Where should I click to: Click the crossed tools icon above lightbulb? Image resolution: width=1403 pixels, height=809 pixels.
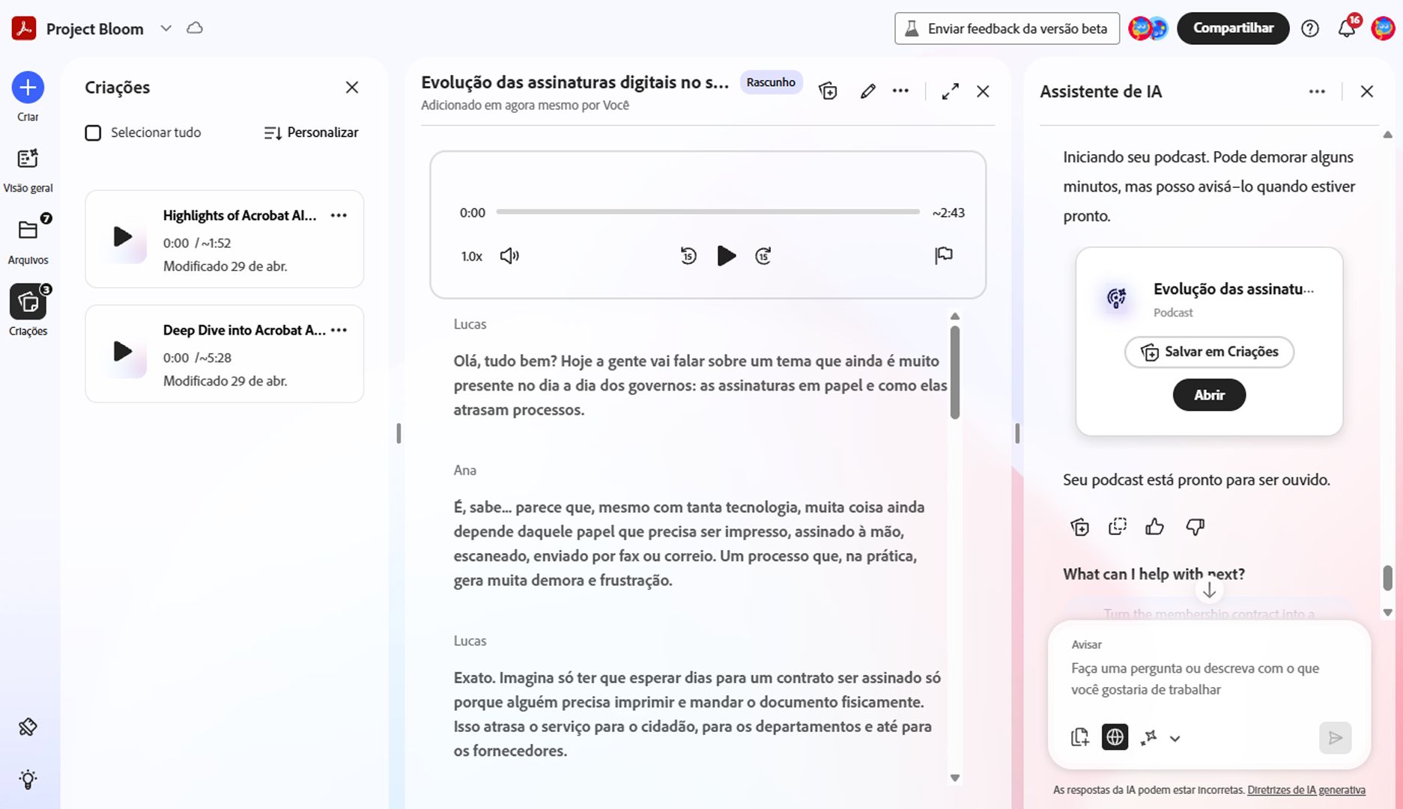(28, 727)
